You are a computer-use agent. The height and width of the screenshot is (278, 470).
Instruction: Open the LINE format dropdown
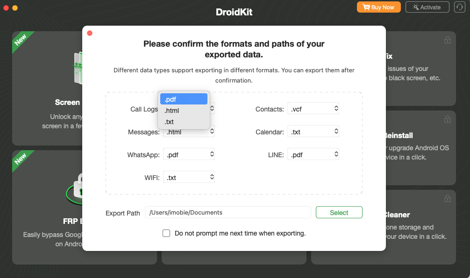point(313,154)
